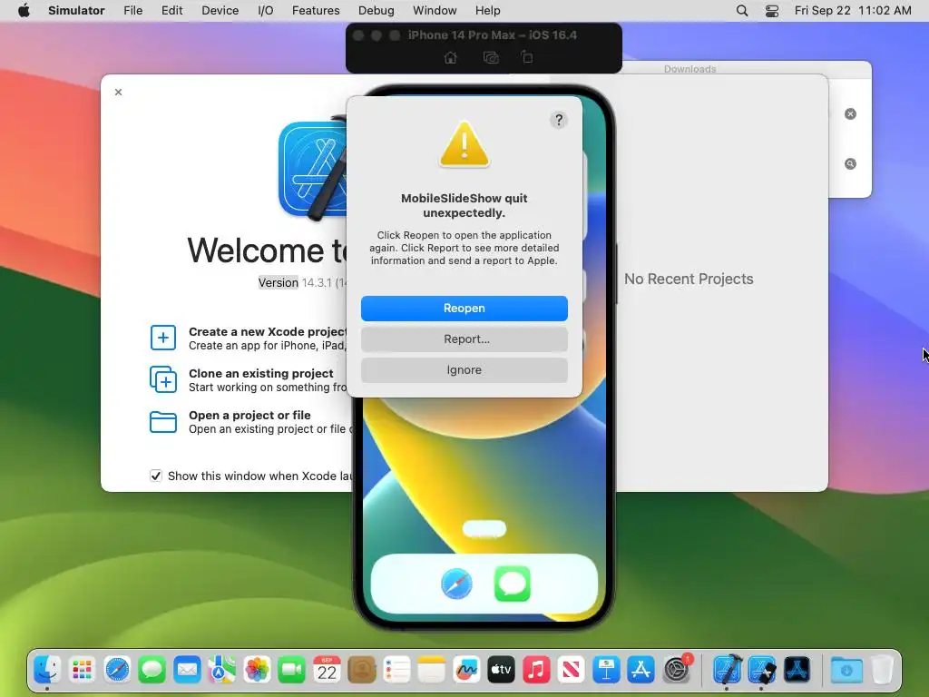This screenshot has height=697, width=929.
Task: Open FaceTime from the Dock
Action: pyautogui.click(x=291, y=670)
